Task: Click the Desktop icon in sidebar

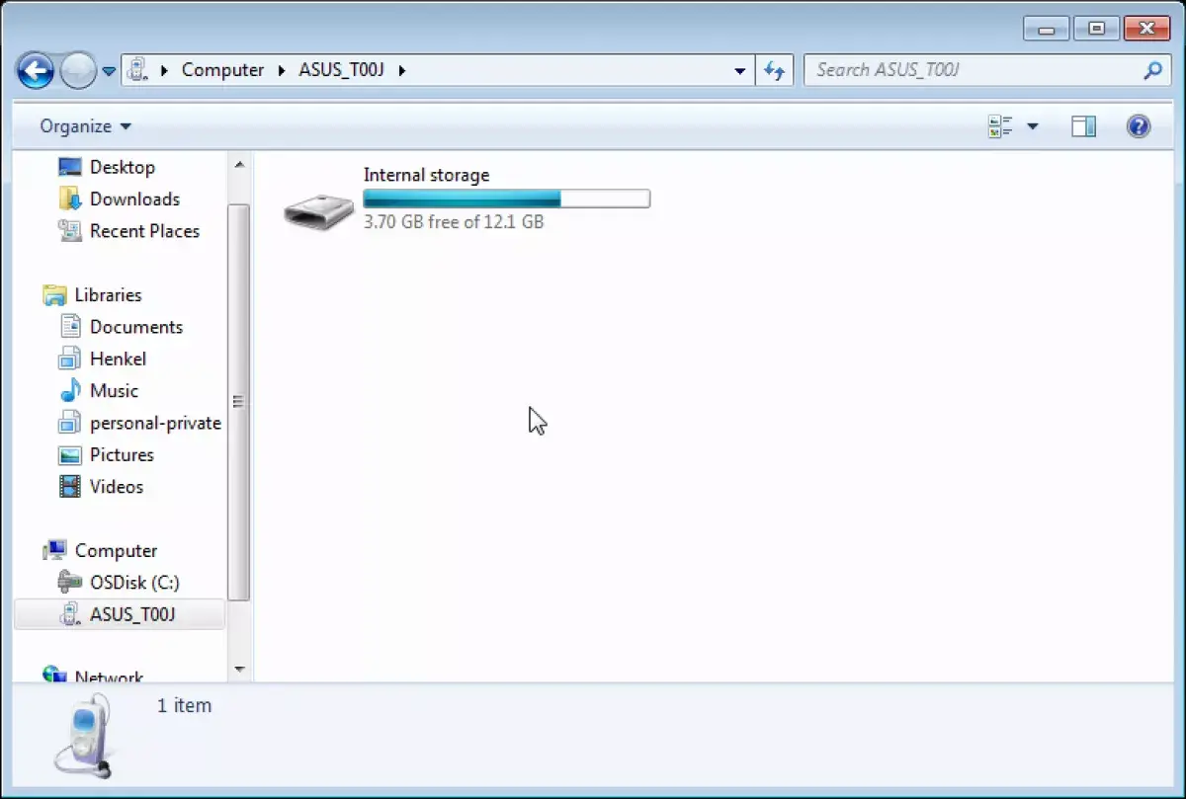Action: click(x=70, y=167)
